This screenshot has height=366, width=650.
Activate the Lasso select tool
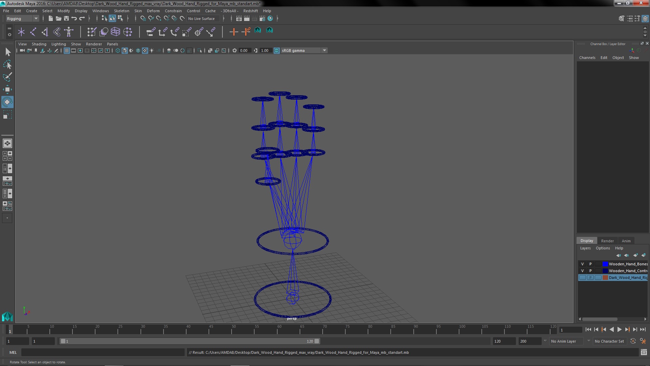tap(7, 64)
